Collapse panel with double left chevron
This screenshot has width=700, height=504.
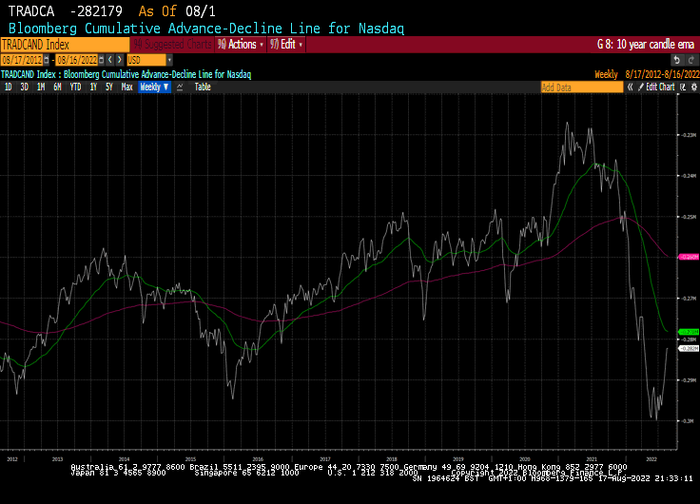click(630, 87)
